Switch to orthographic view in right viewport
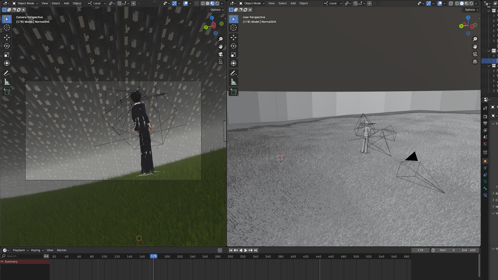The image size is (498, 280). click(475, 62)
